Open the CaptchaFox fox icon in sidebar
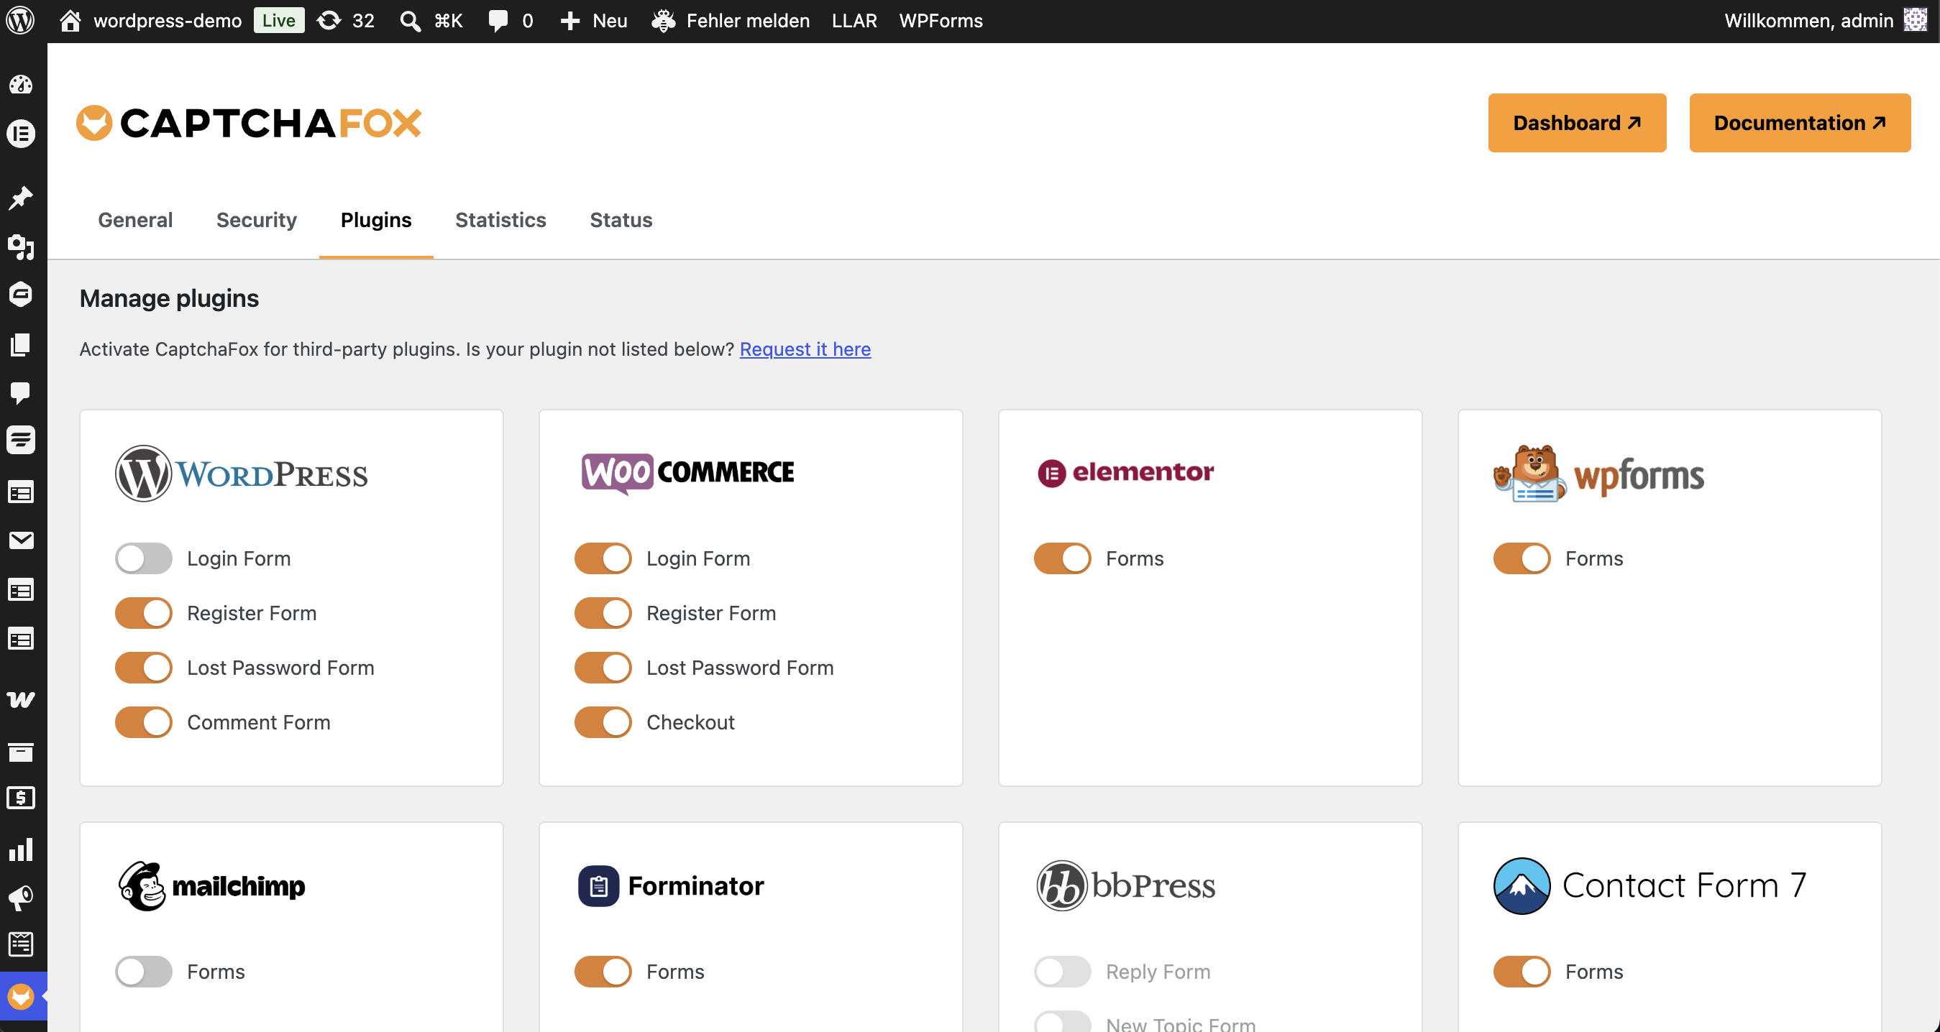The image size is (1940, 1032). click(x=21, y=997)
